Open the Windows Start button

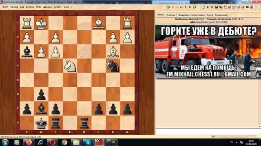5,142
